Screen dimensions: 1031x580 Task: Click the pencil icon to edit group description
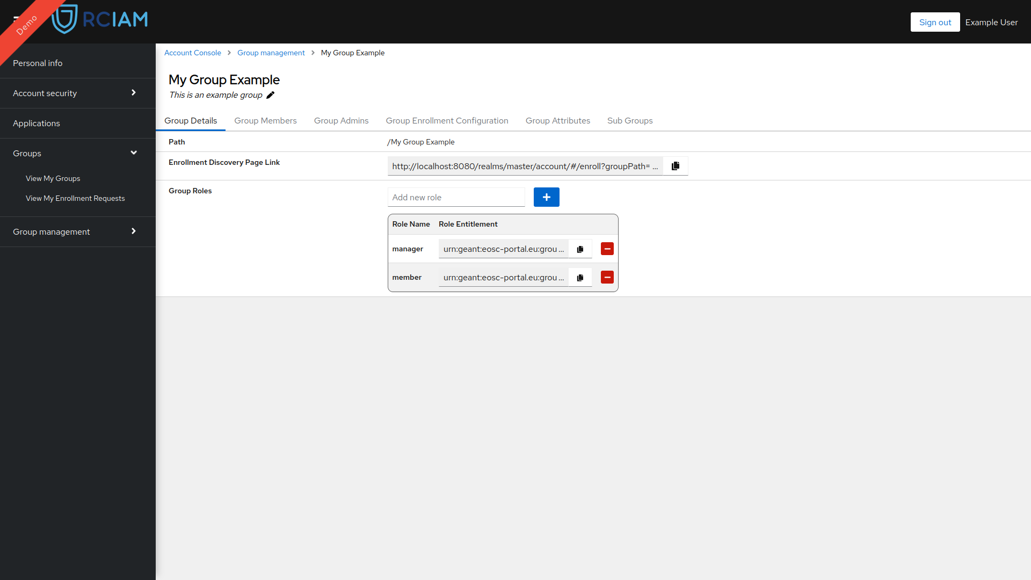(271, 95)
